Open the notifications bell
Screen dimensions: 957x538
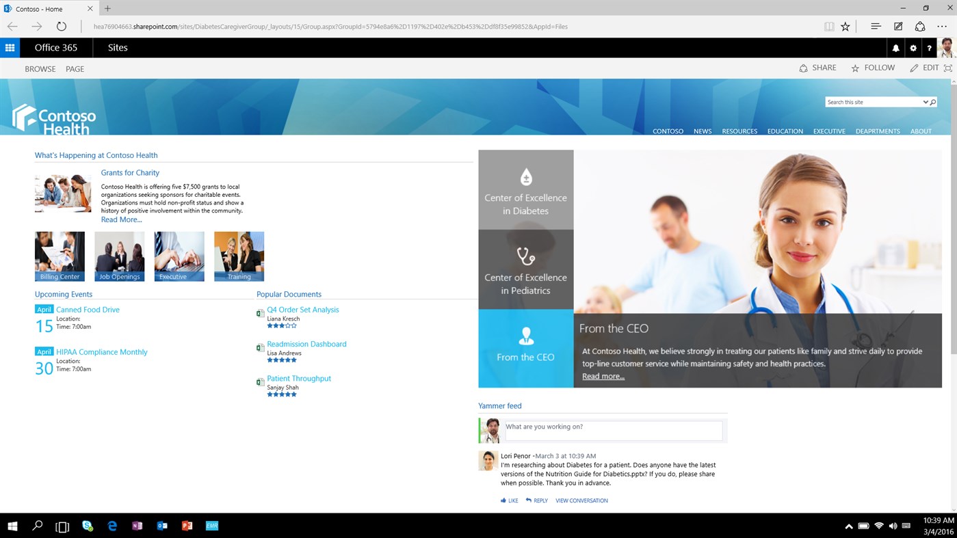(x=895, y=48)
